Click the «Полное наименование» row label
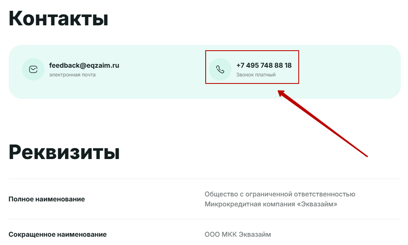This screenshot has width=408, height=245. pos(47,199)
